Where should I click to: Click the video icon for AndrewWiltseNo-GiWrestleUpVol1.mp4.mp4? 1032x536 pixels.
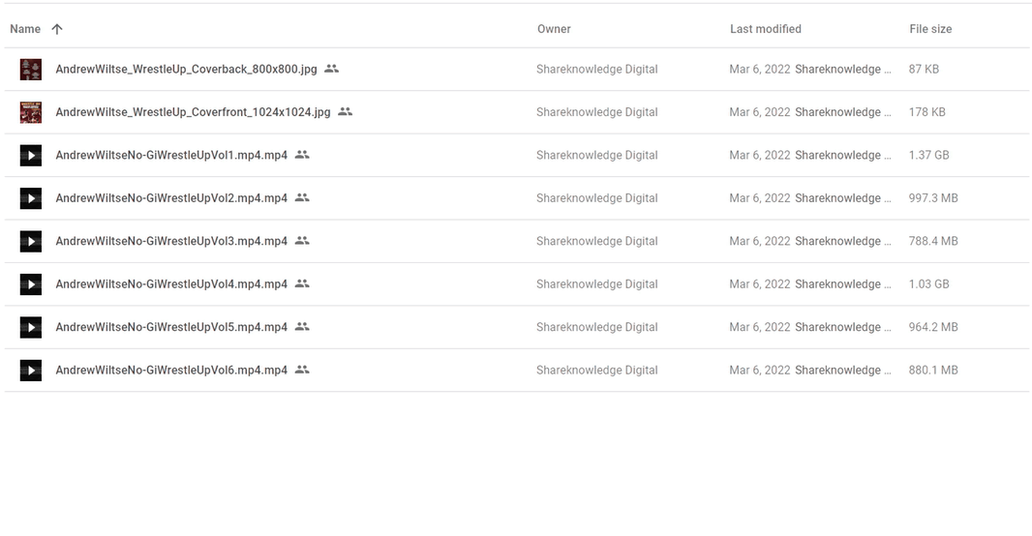pyautogui.click(x=31, y=155)
